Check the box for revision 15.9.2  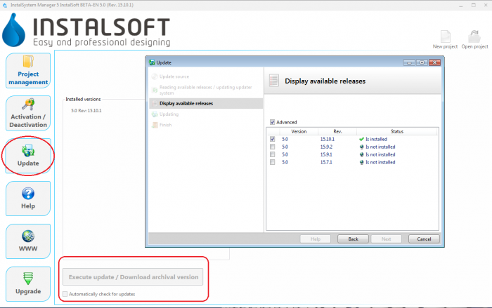click(273, 147)
